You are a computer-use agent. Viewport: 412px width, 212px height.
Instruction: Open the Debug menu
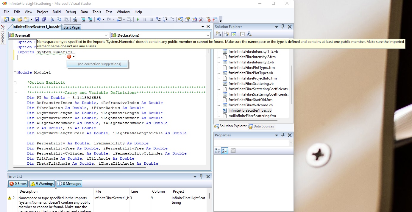(71, 12)
